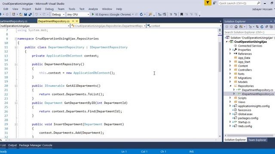Select Startup.cs in Solution Explorer
The image size is (275, 154).
[244, 122]
